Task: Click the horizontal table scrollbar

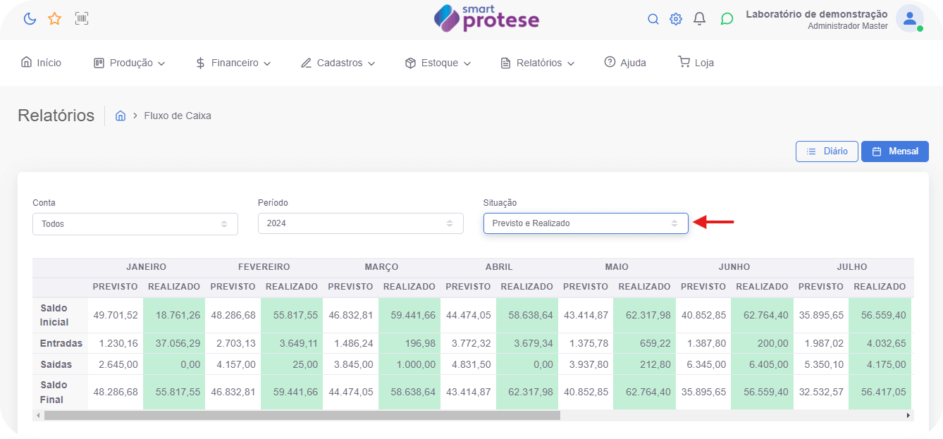Action: tap(302, 416)
